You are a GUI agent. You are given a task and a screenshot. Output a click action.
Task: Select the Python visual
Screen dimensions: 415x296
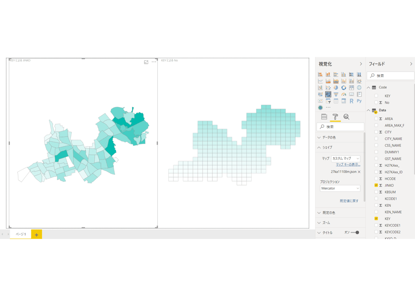coord(359,101)
